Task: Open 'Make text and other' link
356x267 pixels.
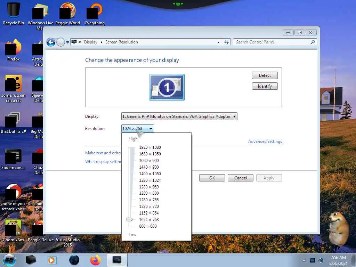Action: [x=103, y=153]
